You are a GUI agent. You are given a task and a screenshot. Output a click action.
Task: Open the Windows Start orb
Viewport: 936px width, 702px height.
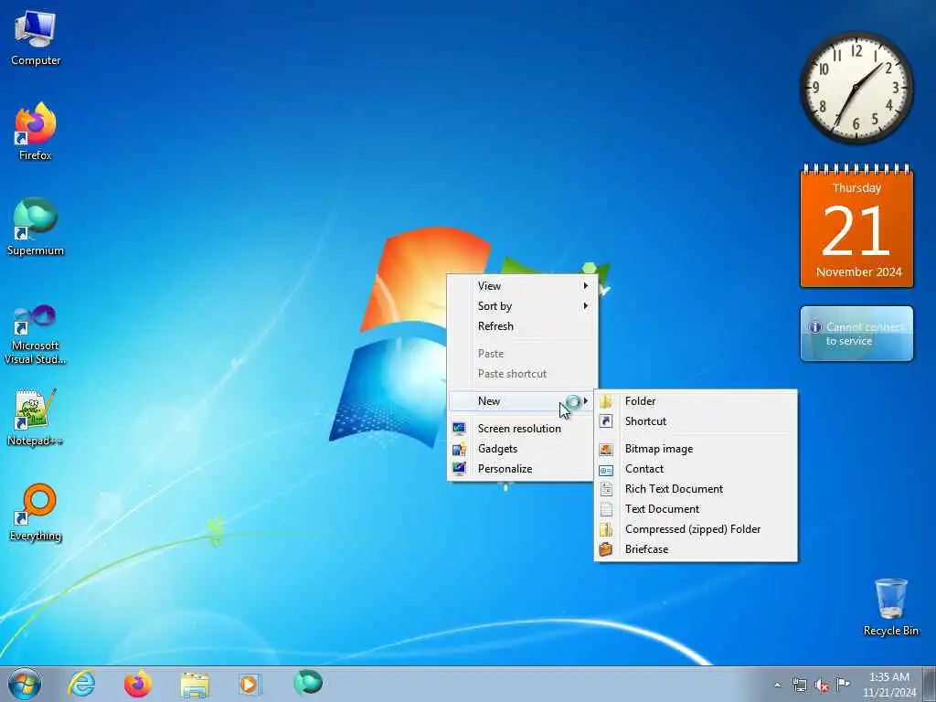point(25,684)
